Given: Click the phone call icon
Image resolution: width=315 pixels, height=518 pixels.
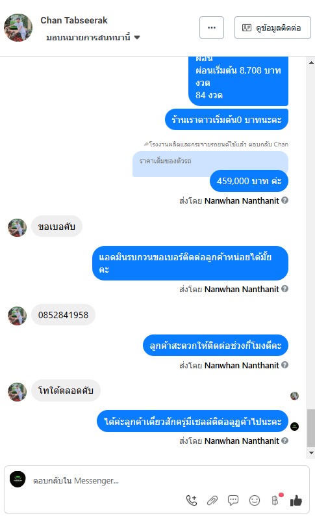Looking at the screenshot, I should (192, 500).
